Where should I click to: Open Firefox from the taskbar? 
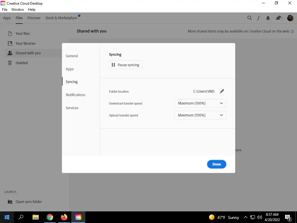64,217
